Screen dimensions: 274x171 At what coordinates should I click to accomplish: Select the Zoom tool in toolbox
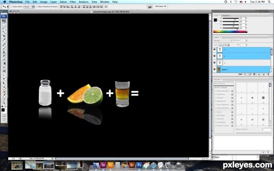4,103
